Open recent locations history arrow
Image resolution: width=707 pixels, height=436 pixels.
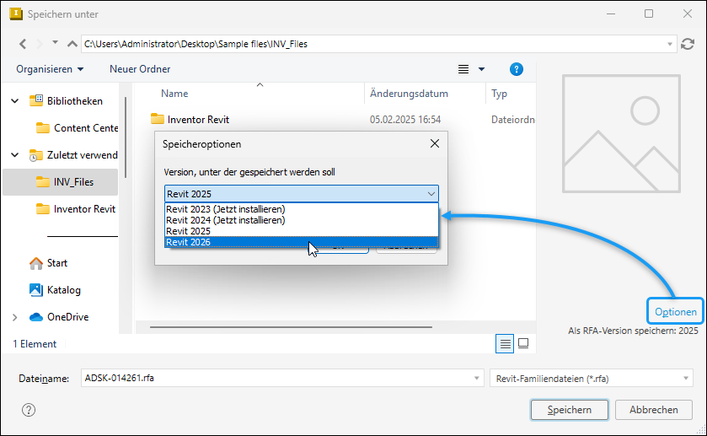pos(55,43)
